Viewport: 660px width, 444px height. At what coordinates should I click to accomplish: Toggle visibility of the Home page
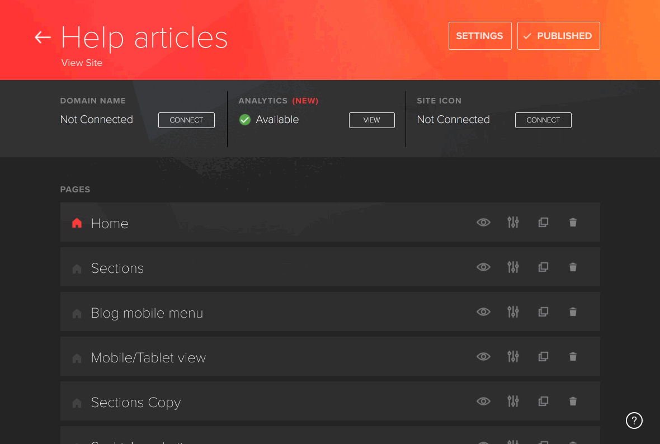(483, 223)
